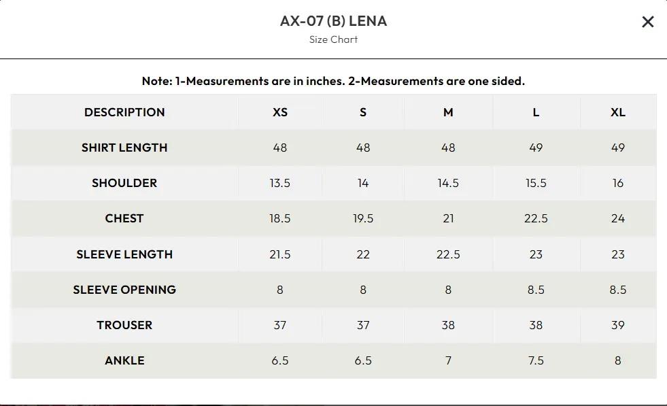
Task: Click the L ankle value 7.5
Action: coord(536,360)
